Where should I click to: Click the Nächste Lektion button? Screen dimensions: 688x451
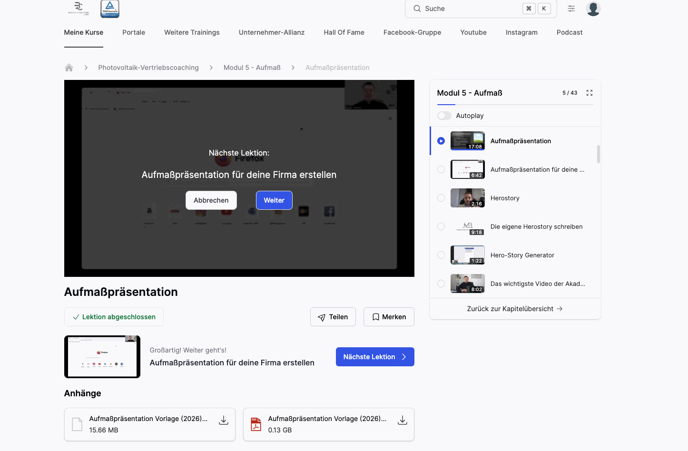point(375,357)
